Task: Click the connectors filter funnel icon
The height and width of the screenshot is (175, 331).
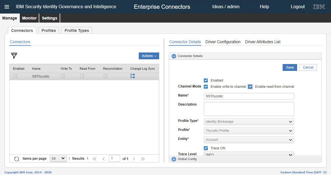Action: (x=14, y=56)
